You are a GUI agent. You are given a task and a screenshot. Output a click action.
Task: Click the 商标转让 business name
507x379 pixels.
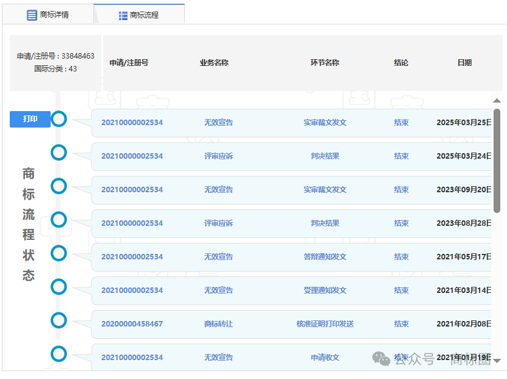[218, 324]
